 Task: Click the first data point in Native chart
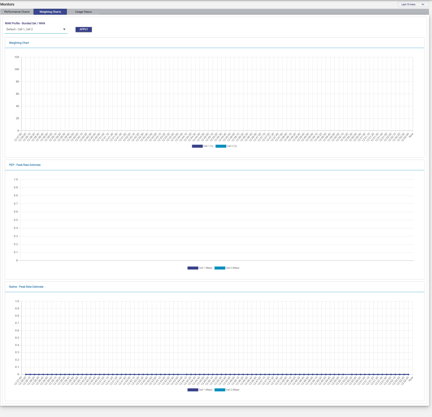26,374
